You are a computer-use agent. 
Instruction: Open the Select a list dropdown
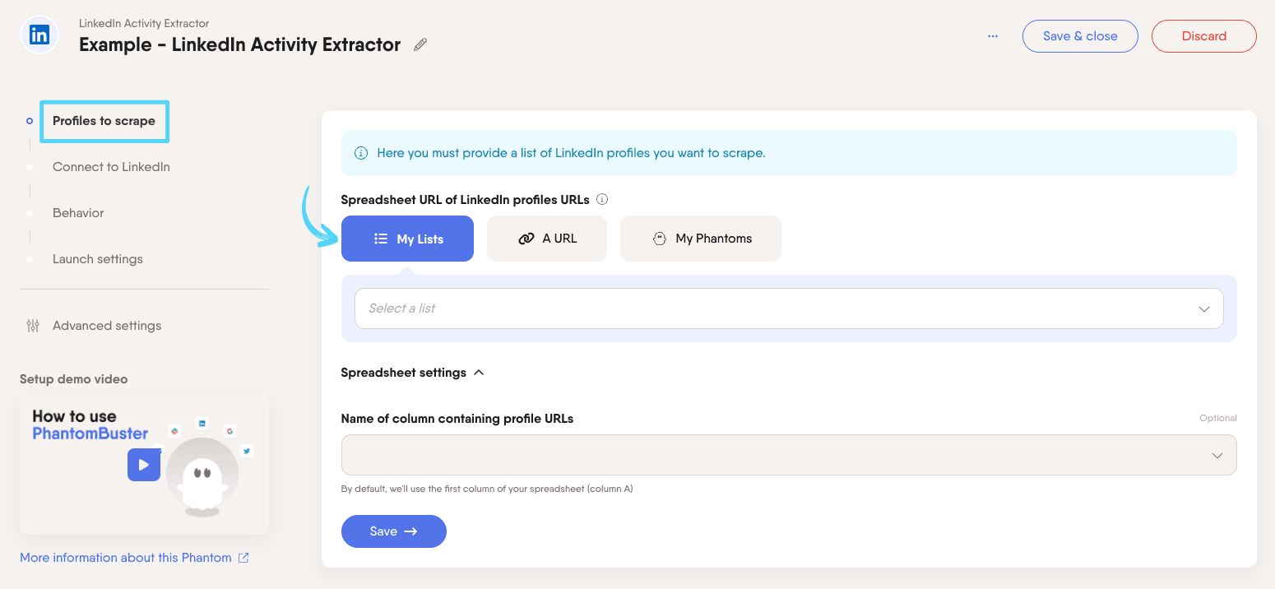(x=788, y=308)
